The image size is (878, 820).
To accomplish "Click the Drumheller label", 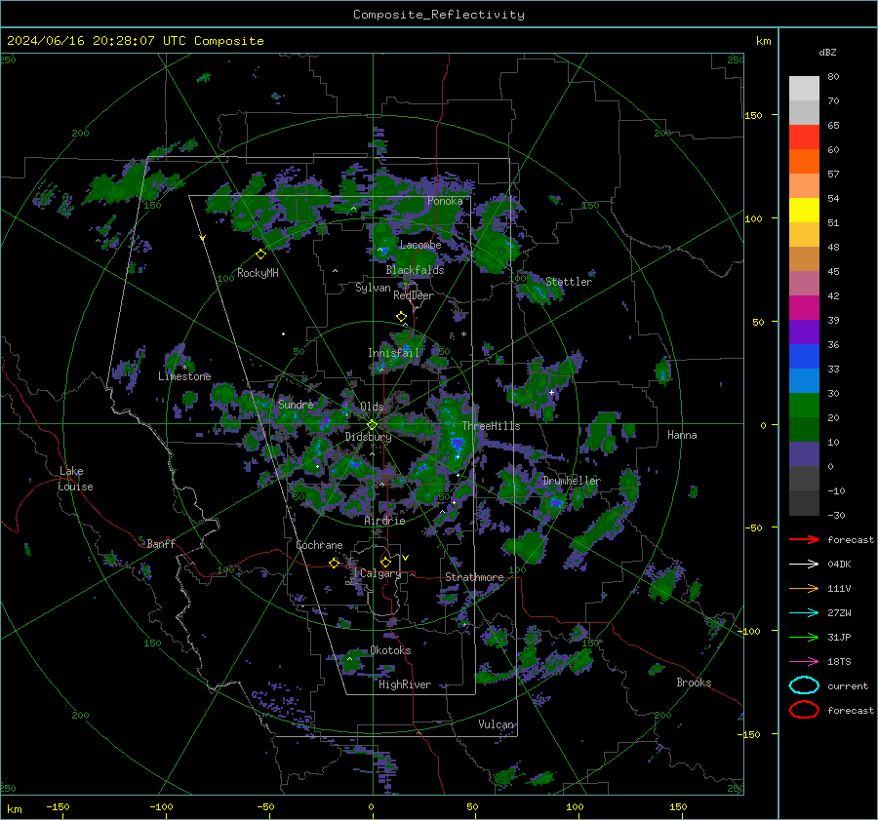I will [571, 481].
